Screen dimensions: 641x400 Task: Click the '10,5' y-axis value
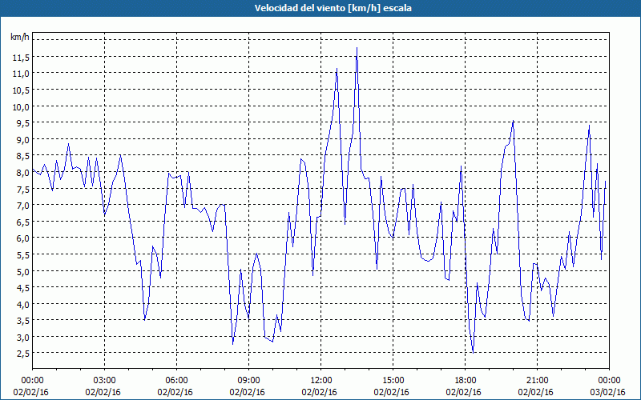pos(21,90)
